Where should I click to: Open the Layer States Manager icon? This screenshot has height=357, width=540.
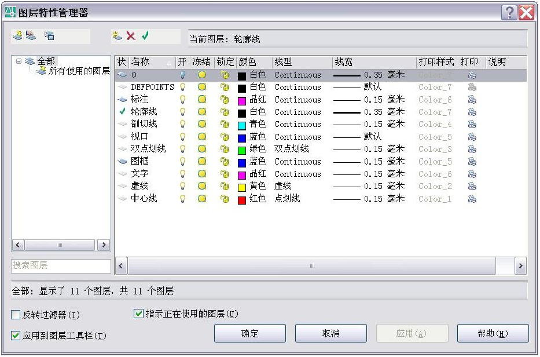[x=49, y=35]
